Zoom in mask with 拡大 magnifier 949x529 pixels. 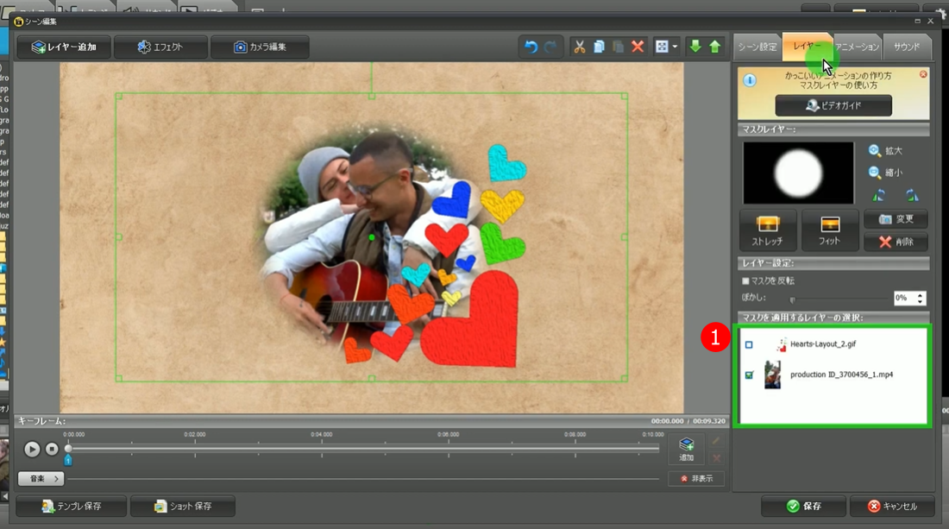pyautogui.click(x=876, y=151)
